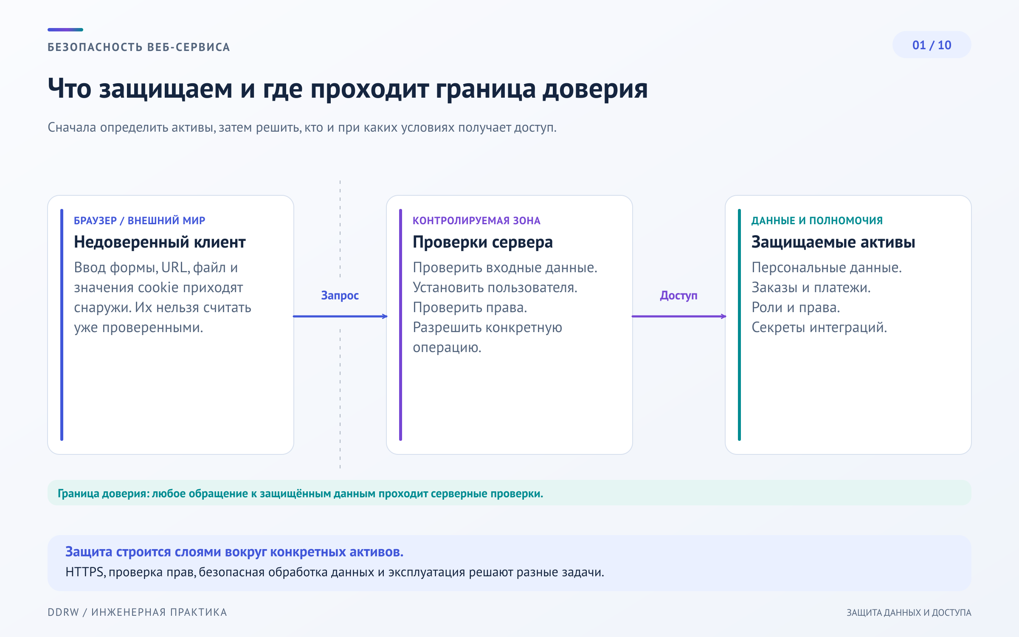Click the line "Установить пользователя."

(495, 287)
